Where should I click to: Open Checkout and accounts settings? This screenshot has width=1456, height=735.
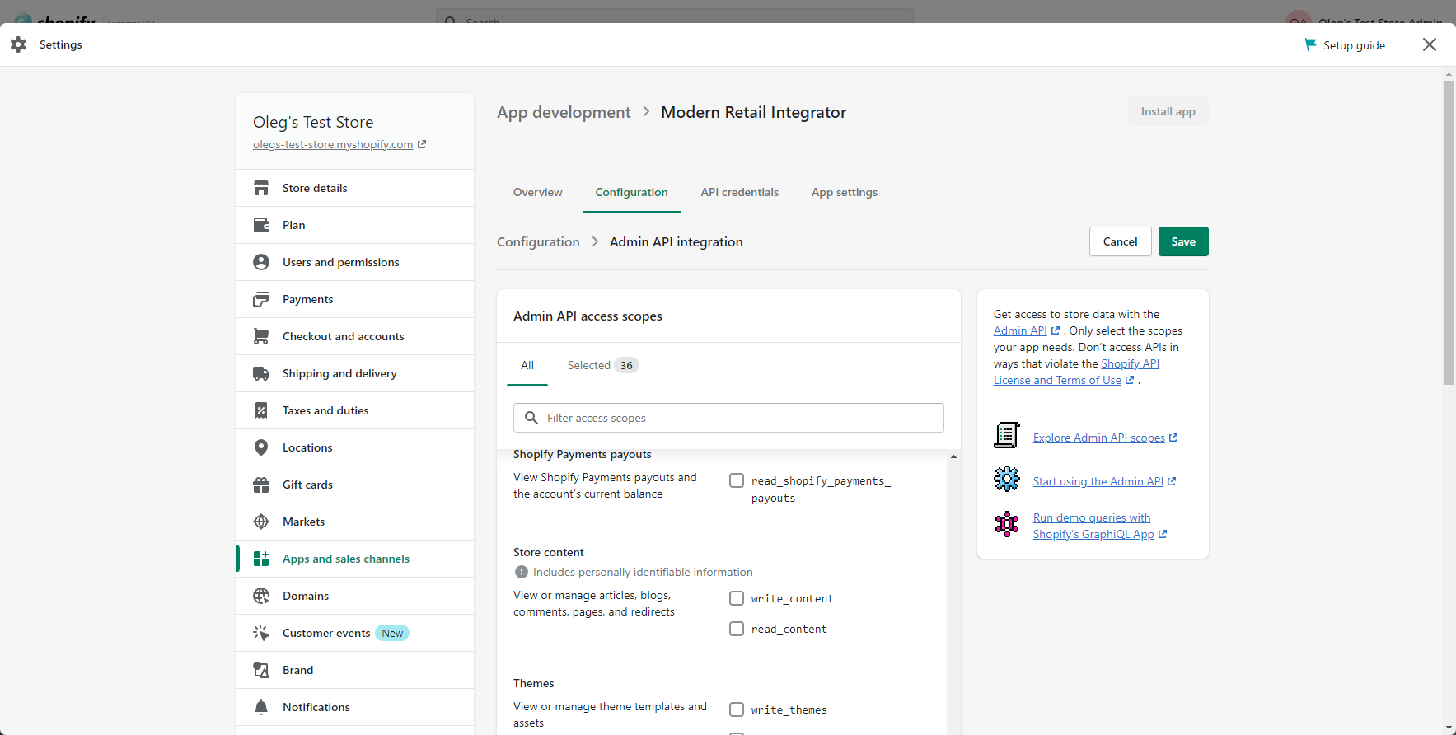coord(355,336)
